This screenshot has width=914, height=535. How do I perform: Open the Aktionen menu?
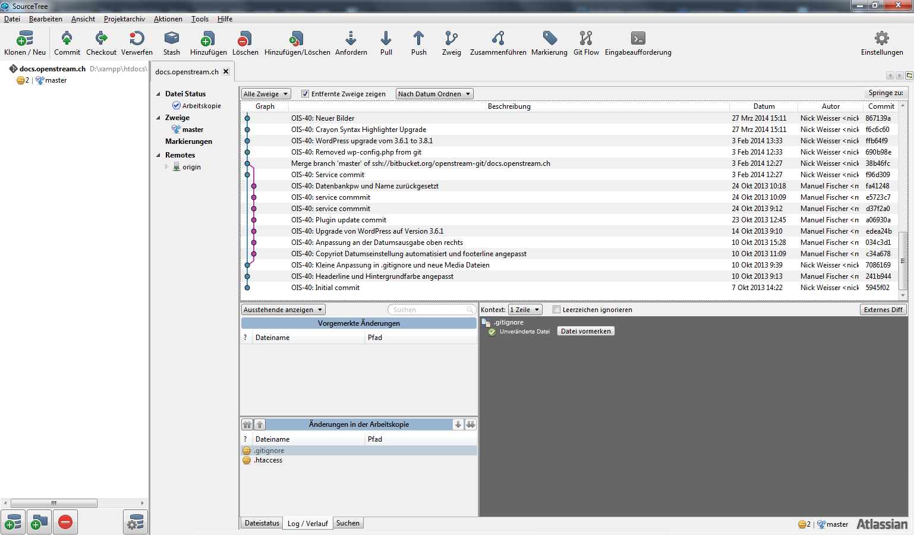(168, 19)
